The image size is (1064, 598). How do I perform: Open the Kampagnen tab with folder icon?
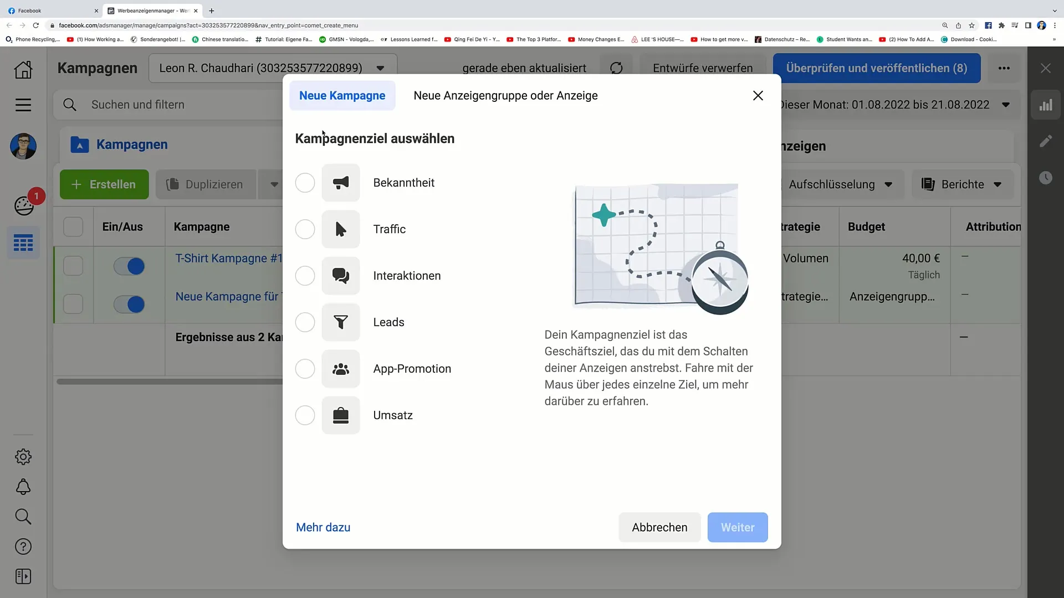tap(119, 145)
